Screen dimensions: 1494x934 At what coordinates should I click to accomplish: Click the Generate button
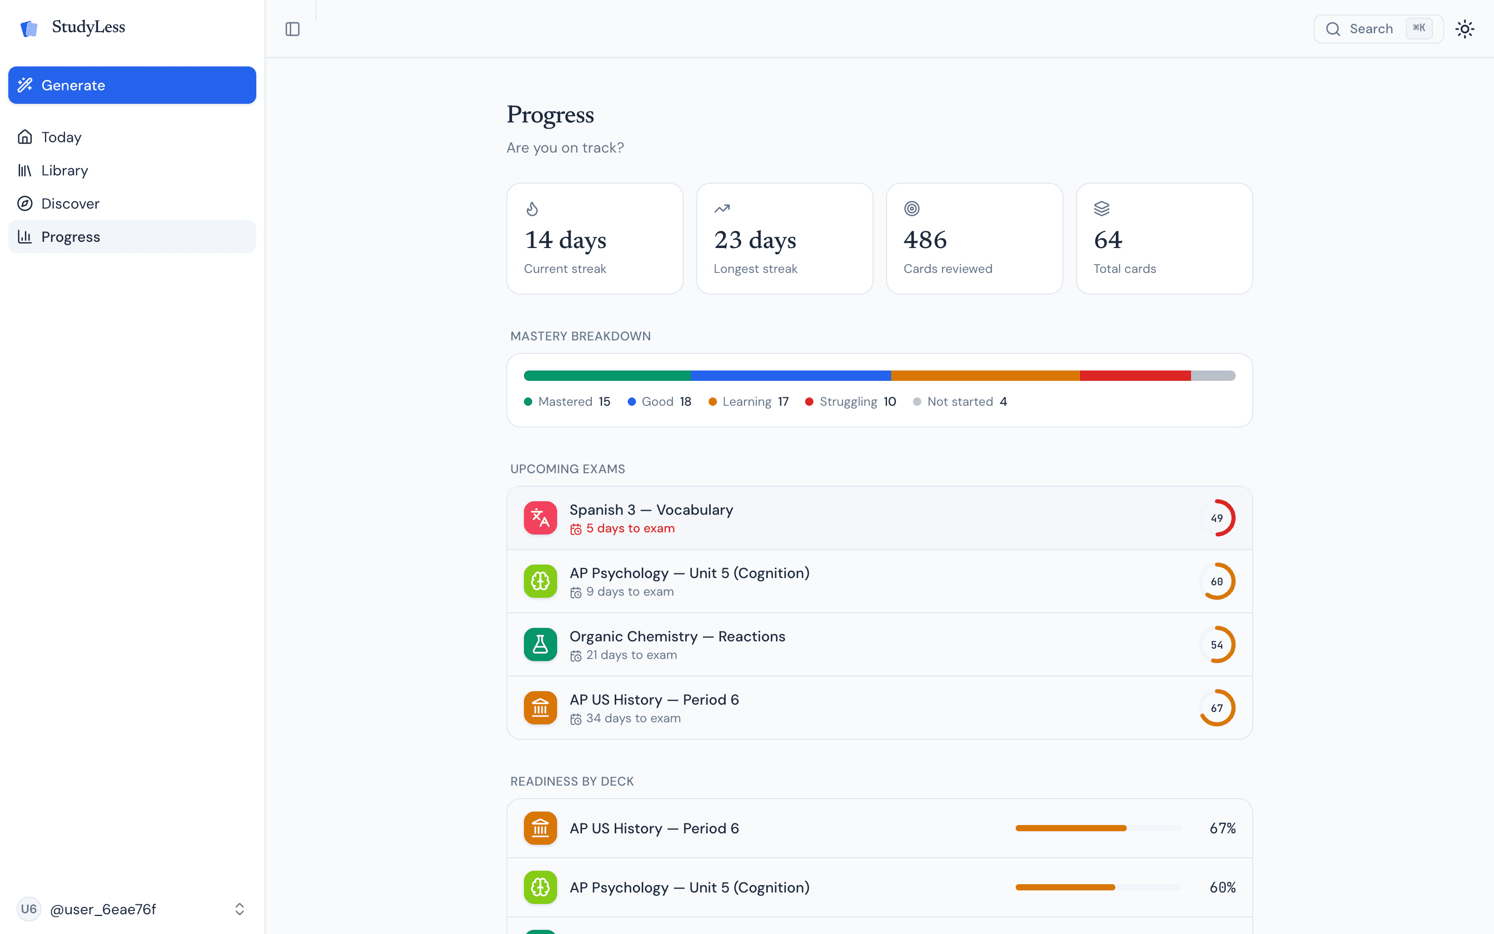(132, 85)
